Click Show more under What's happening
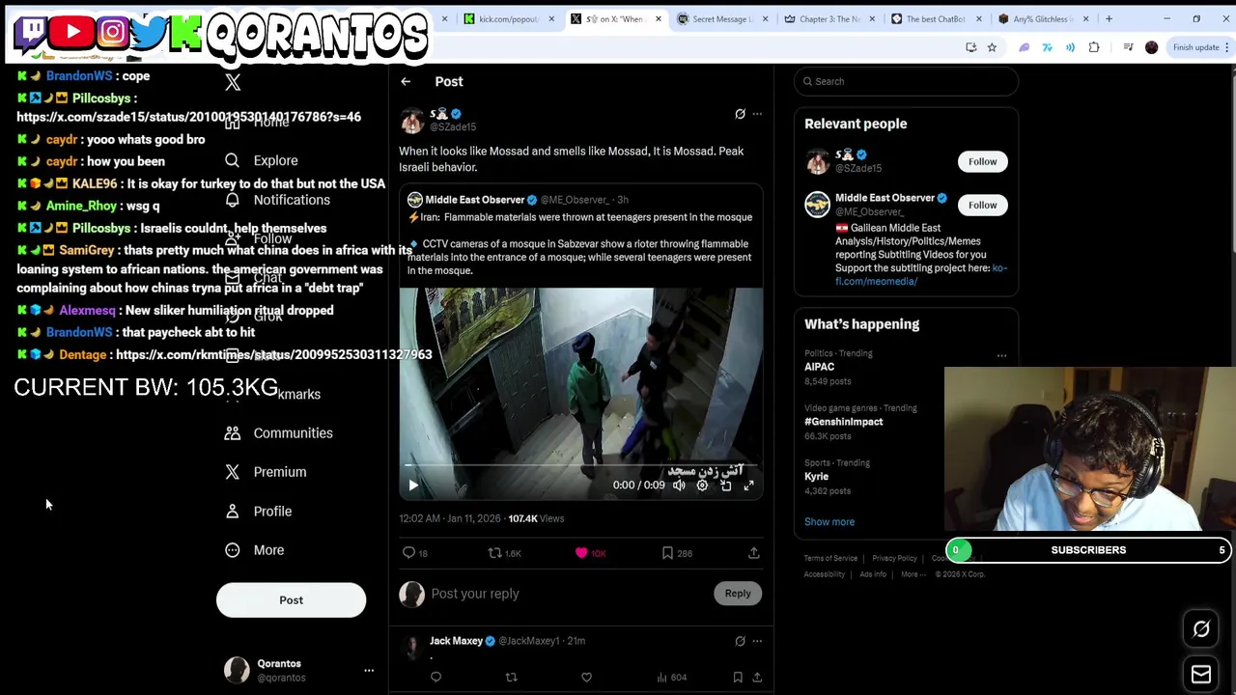The image size is (1236, 695). 829,522
